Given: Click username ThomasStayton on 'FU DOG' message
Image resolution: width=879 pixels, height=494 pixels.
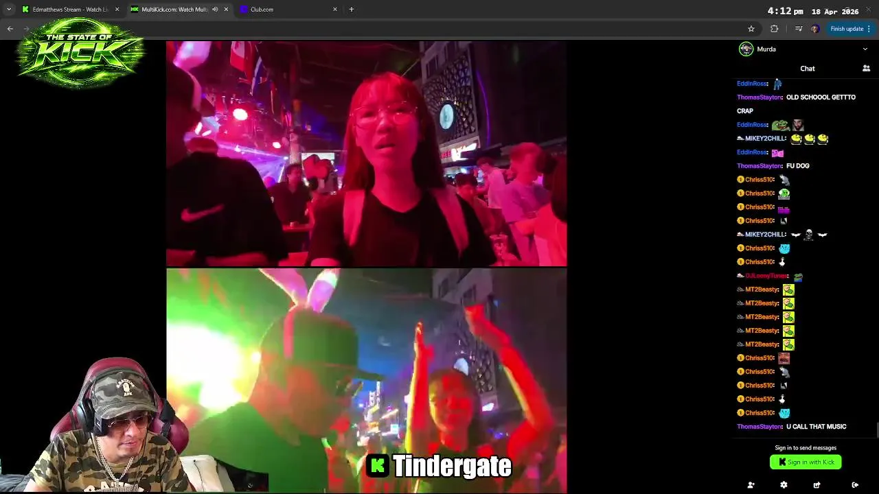Looking at the screenshot, I should (x=760, y=166).
